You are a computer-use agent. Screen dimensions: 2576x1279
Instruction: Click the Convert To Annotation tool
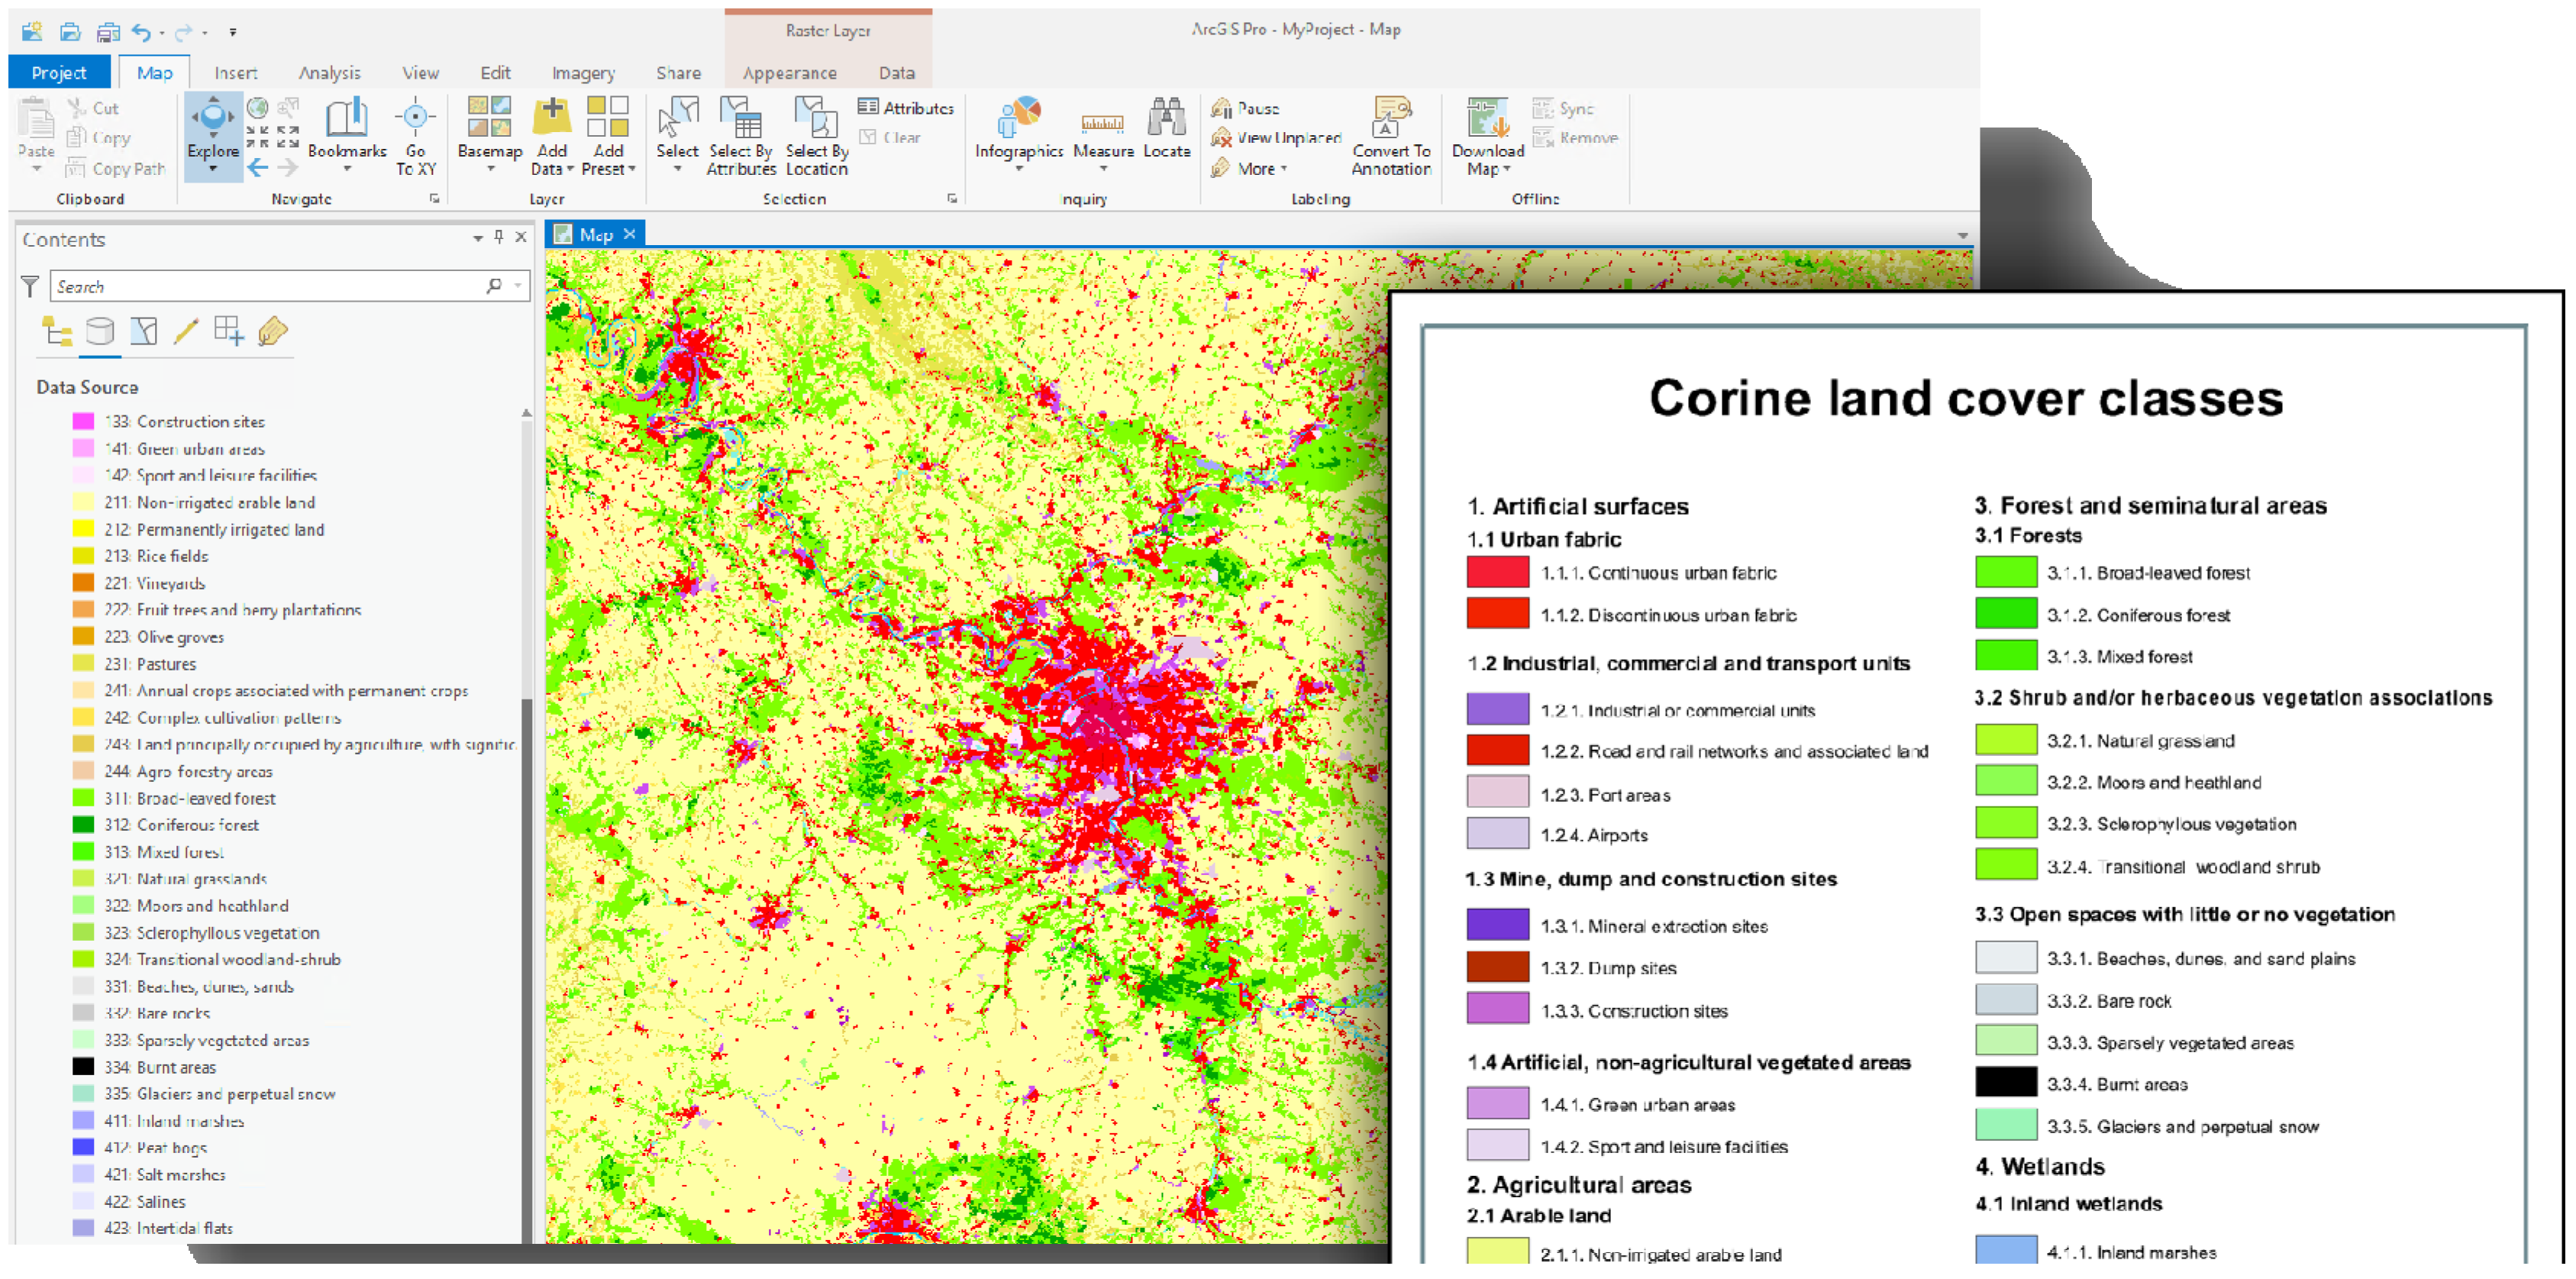tap(1390, 138)
